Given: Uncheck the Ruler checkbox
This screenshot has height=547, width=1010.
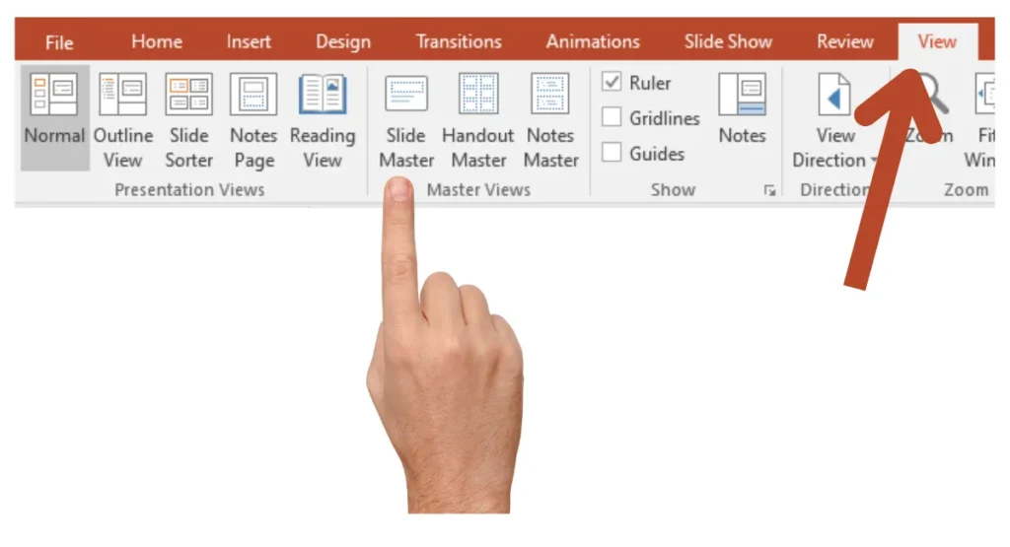Looking at the screenshot, I should (x=612, y=83).
